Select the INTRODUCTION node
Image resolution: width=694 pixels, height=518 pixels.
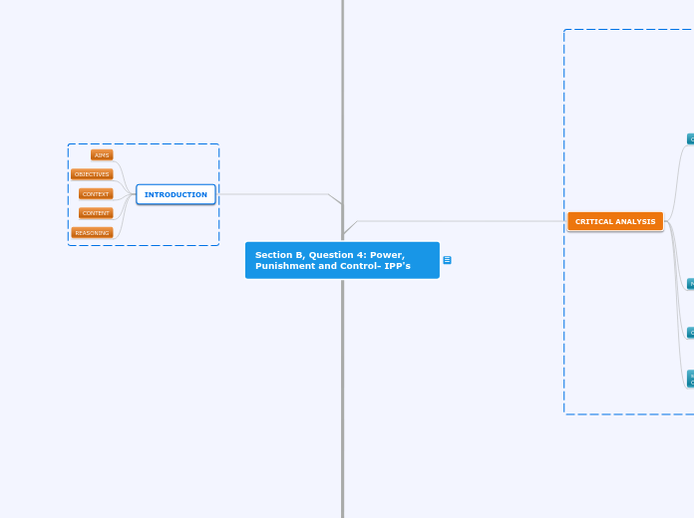[x=175, y=194]
